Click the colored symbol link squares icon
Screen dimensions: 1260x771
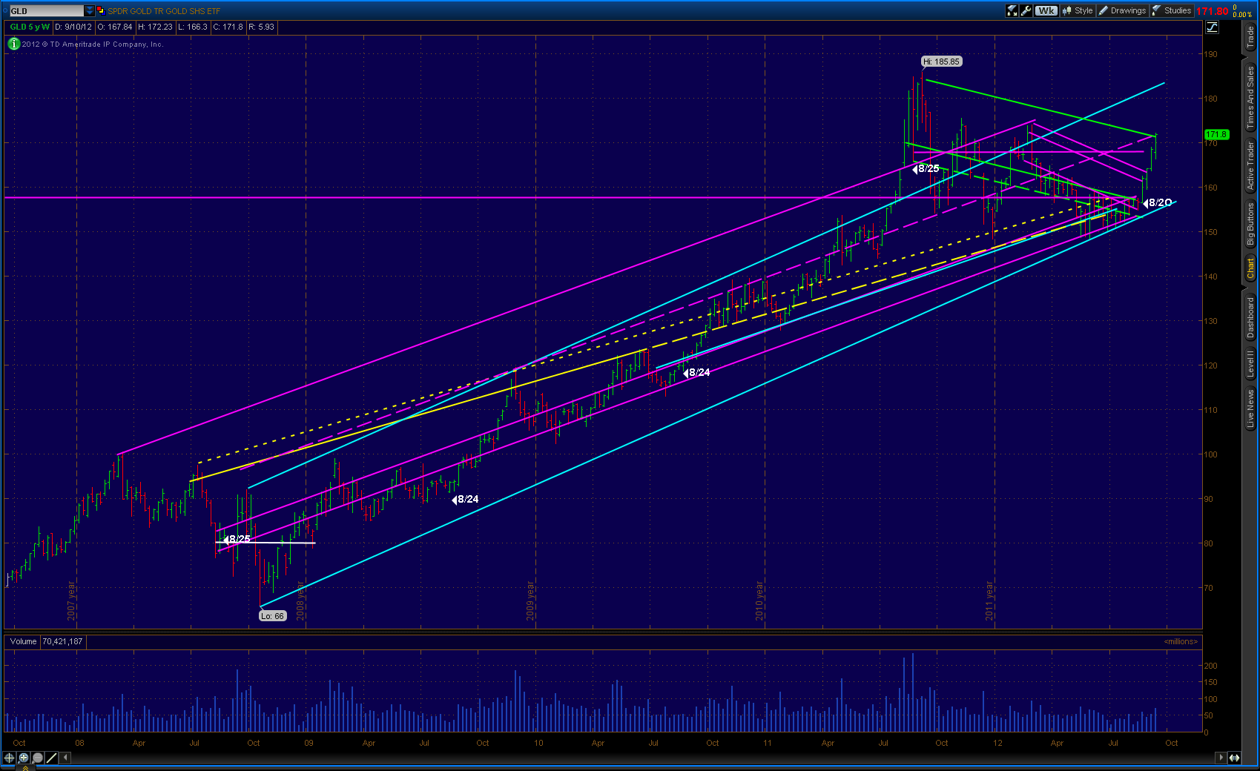pos(100,10)
